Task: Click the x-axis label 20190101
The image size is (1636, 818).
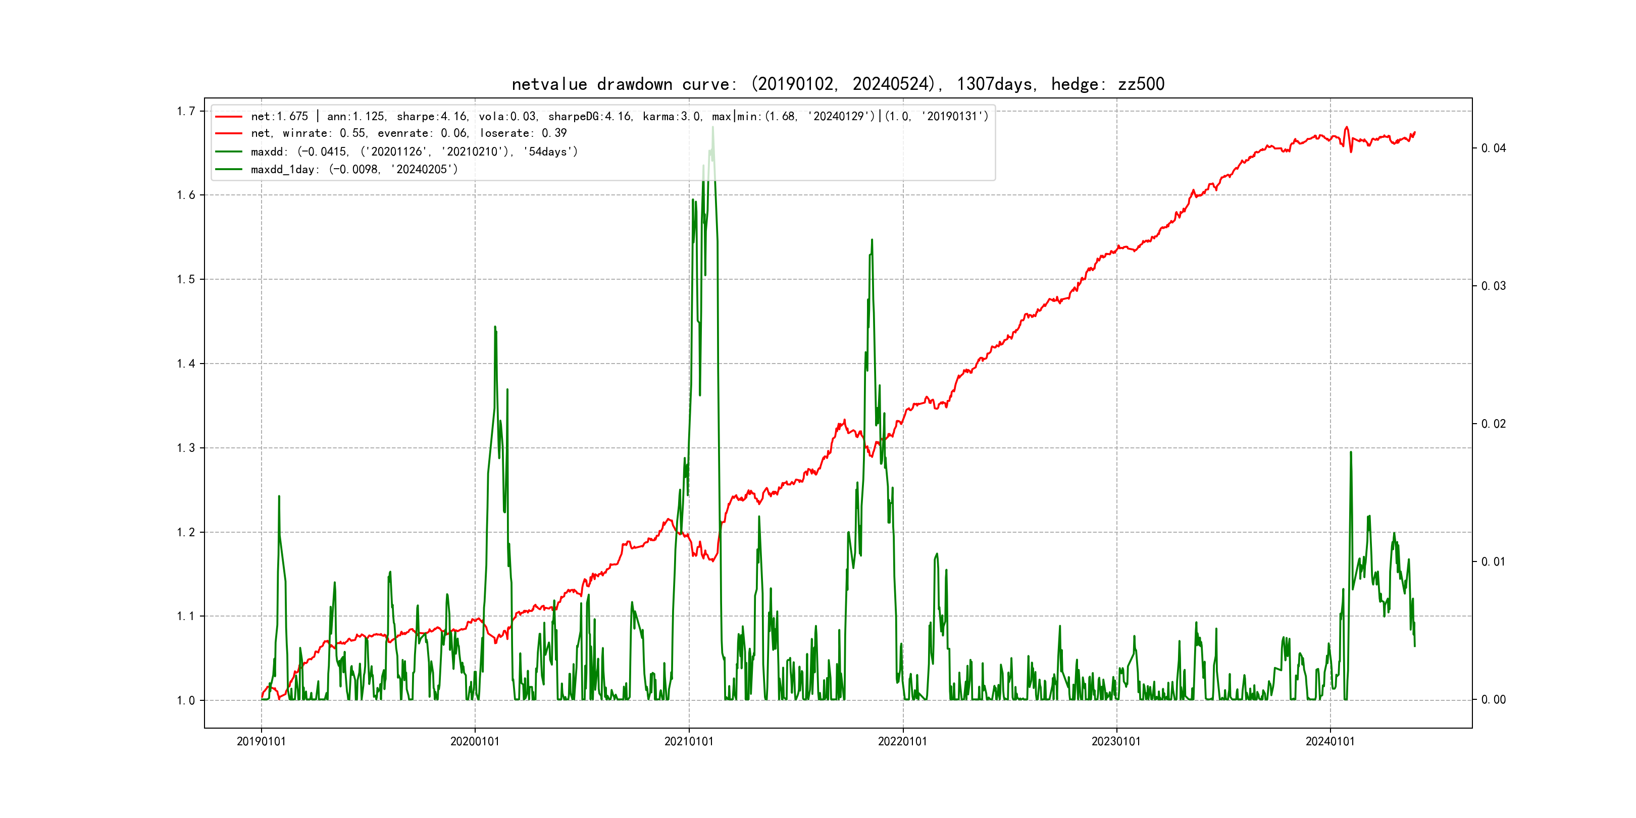Action: (x=261, y=741)
